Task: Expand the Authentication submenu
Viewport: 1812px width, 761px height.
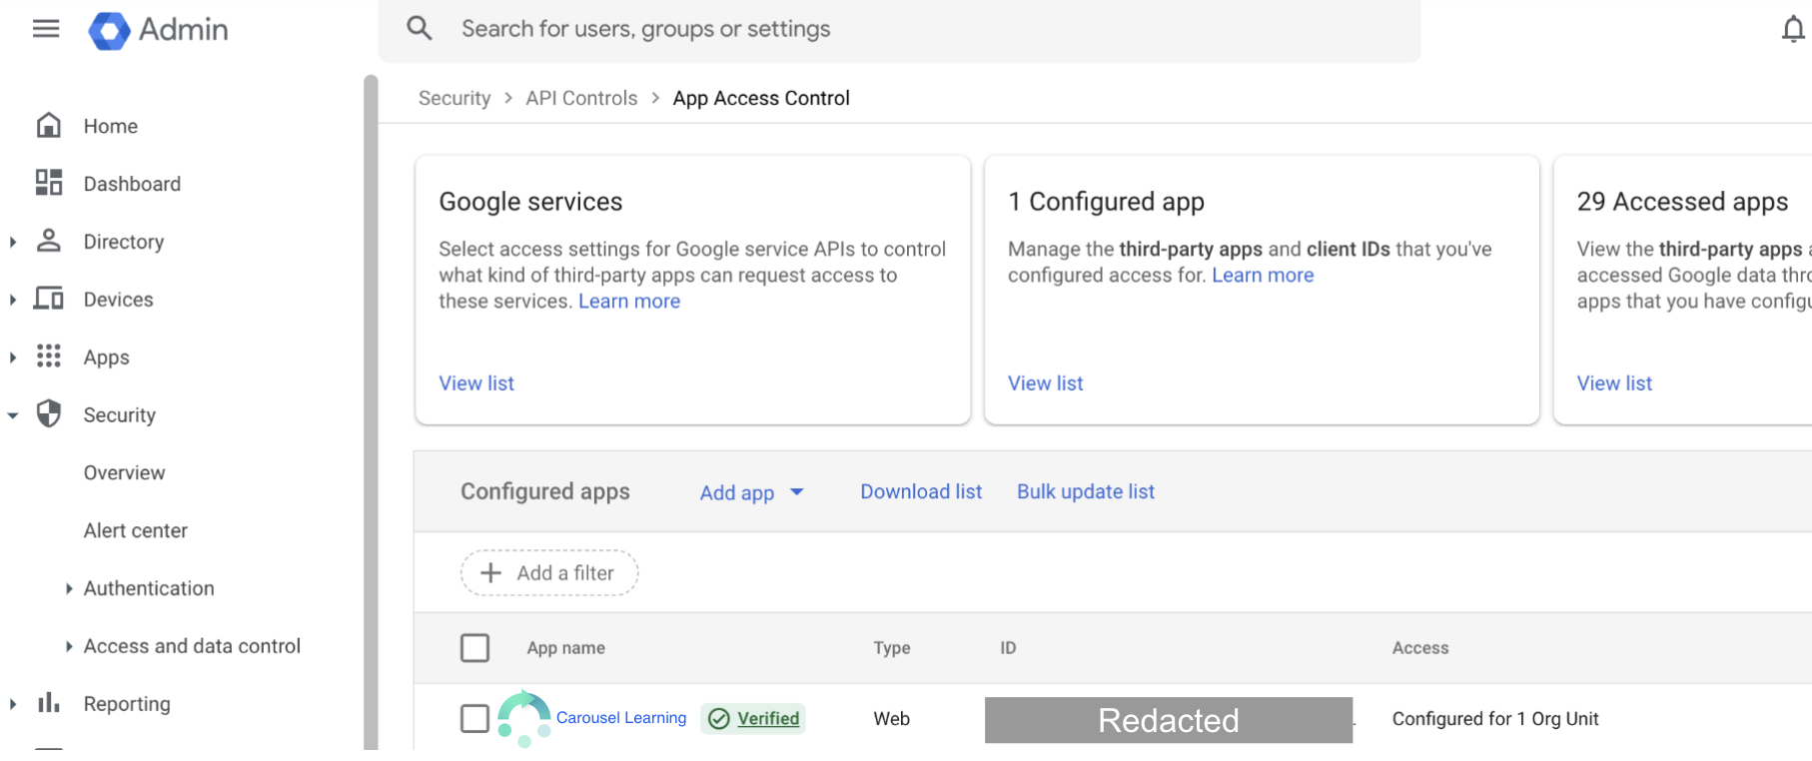Action: click(x=69, y=588)
